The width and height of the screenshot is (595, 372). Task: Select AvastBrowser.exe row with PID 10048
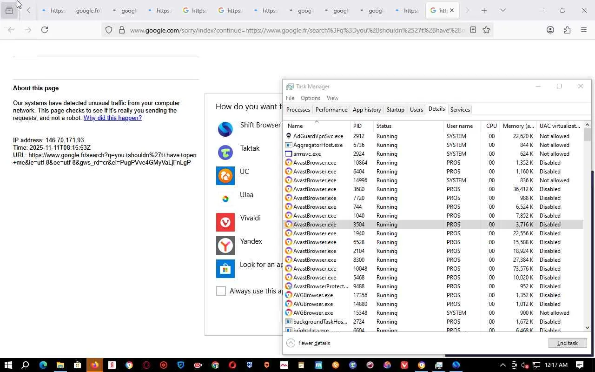[x=433, y=269]
